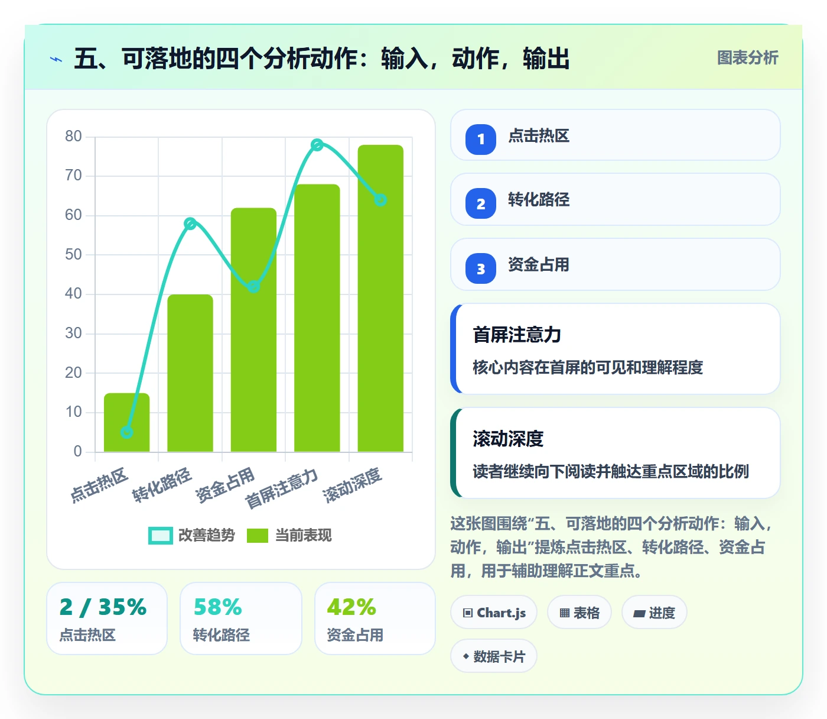This screenshot has height=719, width=827.
Task: Click the green bar for 首屏注意力
Action: [x=317, y=318]
